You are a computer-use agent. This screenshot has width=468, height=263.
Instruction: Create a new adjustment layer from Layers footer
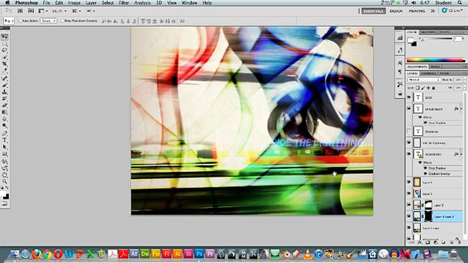(435, 242)
